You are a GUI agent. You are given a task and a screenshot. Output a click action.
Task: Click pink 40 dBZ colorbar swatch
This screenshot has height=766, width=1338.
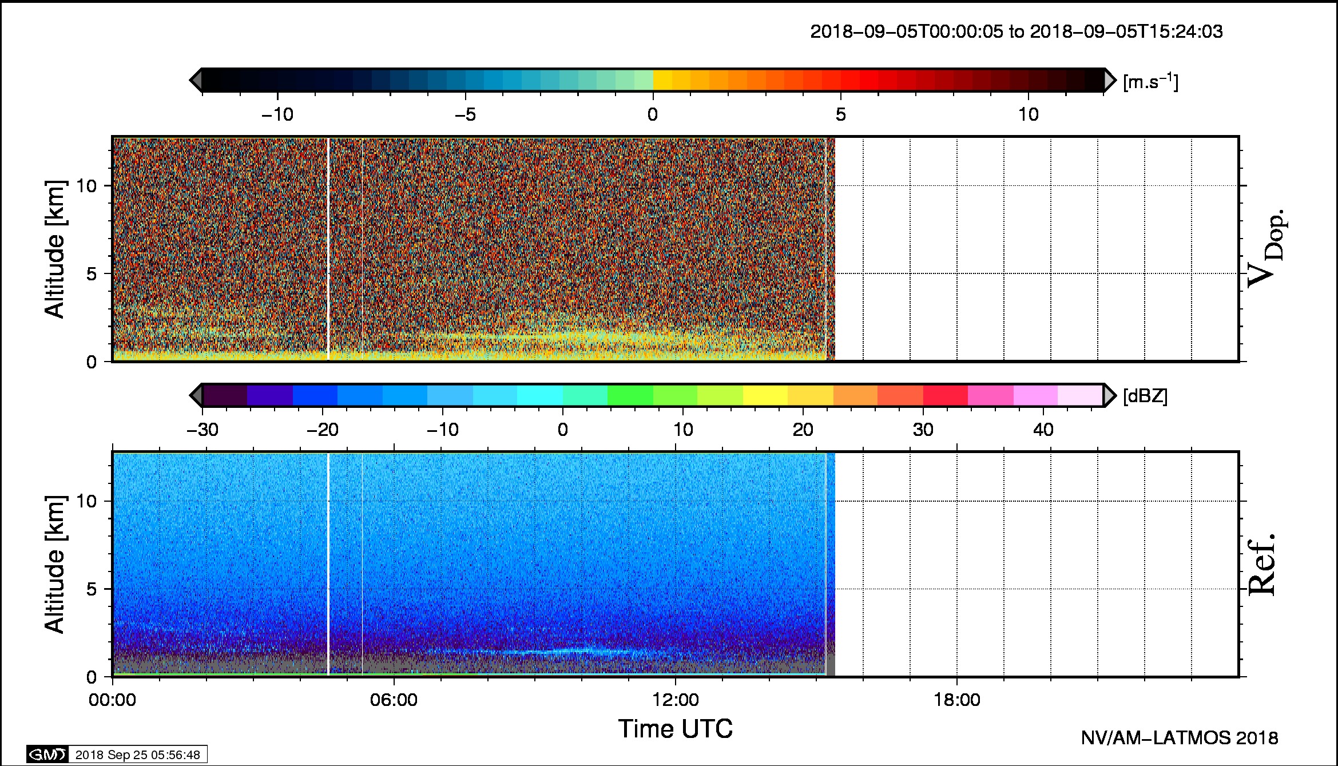(1035, 395)
